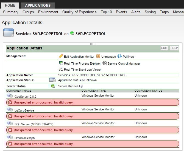Viewport: 184px width, 151px height.
Task: Click the error icon under GeoServer 2.8.2
Action: click(x=10, y=102)
